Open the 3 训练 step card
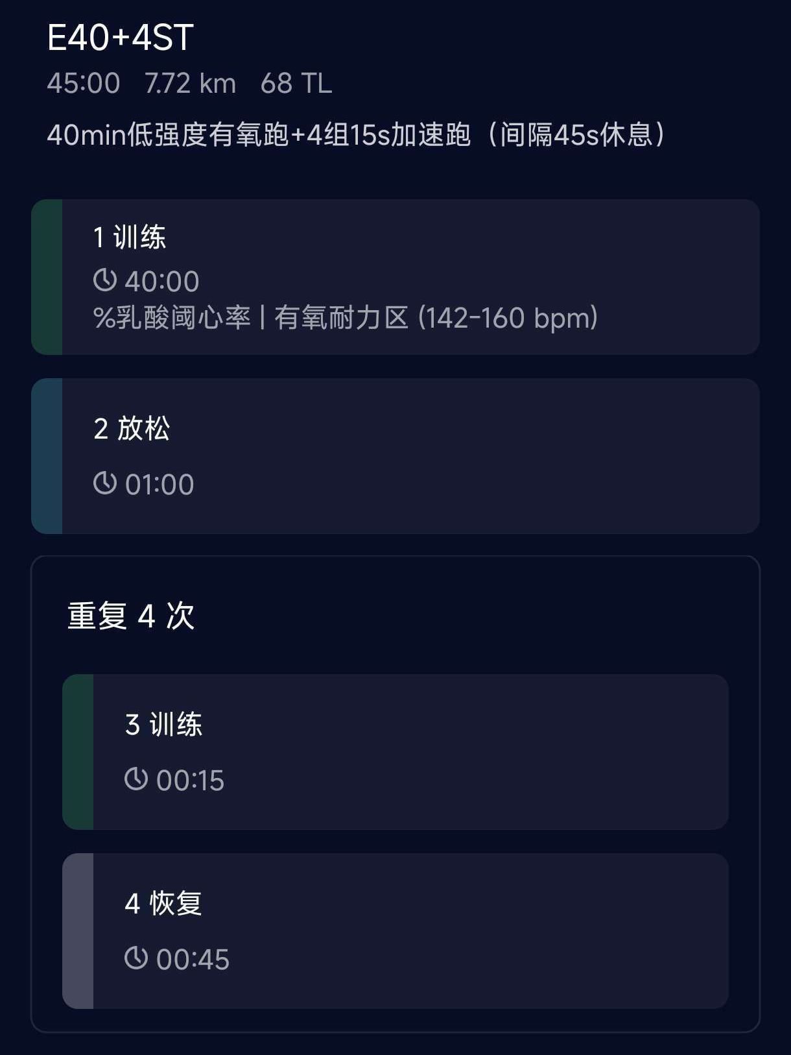Image resolution: width=791 pixels, height=1055 pixels. pos(410,752)
